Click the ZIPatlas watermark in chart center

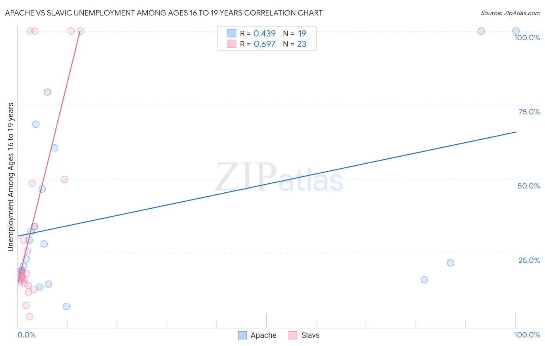(x=279, y=178)
